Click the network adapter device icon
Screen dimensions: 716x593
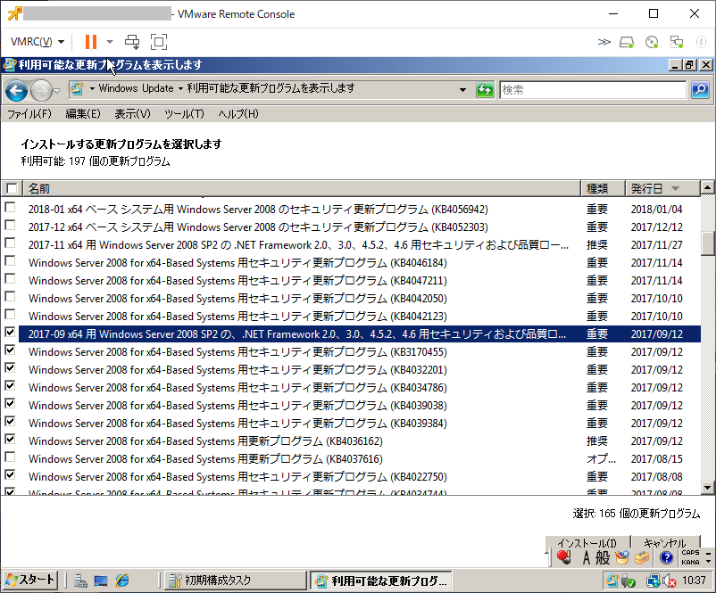coord(677,43)
